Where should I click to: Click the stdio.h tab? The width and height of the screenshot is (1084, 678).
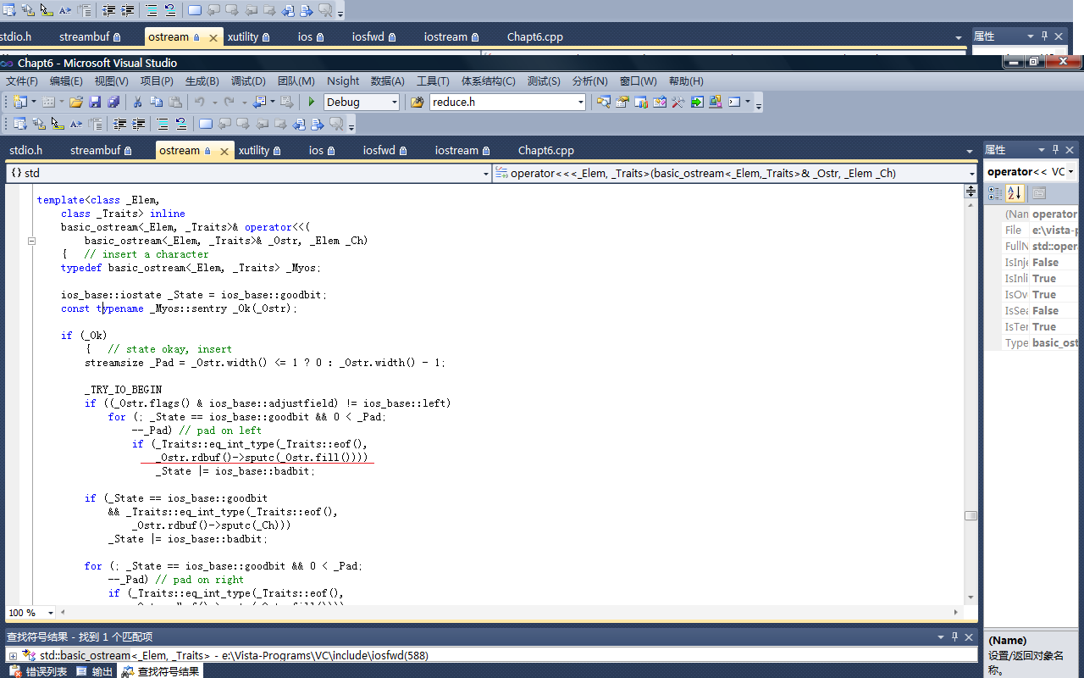tap(25, 150)
